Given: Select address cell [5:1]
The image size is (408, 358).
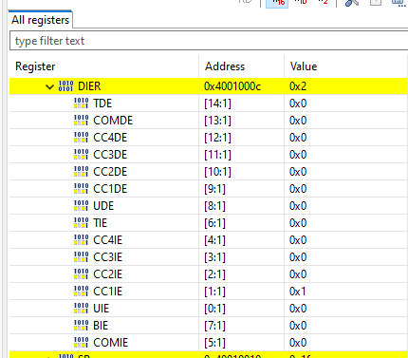Looking at the screenshot, I should pyautogui.click(x=214, y=343).
